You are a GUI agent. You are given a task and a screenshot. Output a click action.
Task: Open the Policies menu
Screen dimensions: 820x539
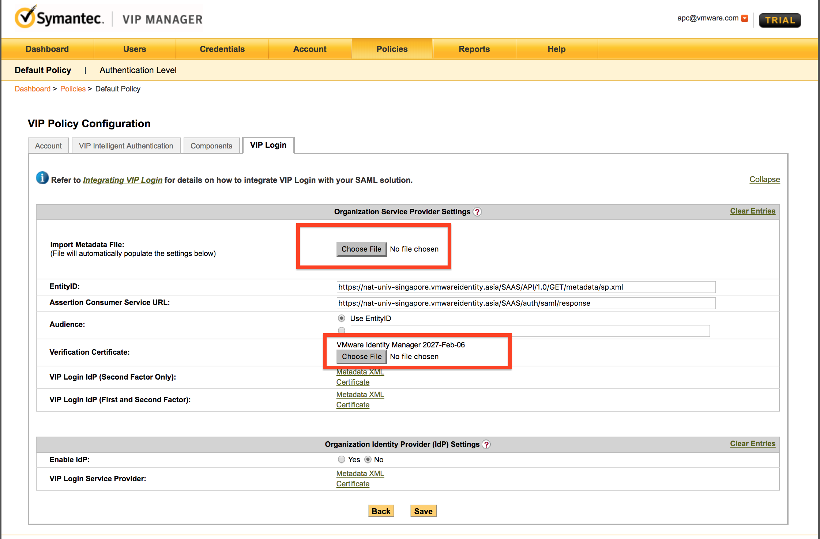pos(392,49)
